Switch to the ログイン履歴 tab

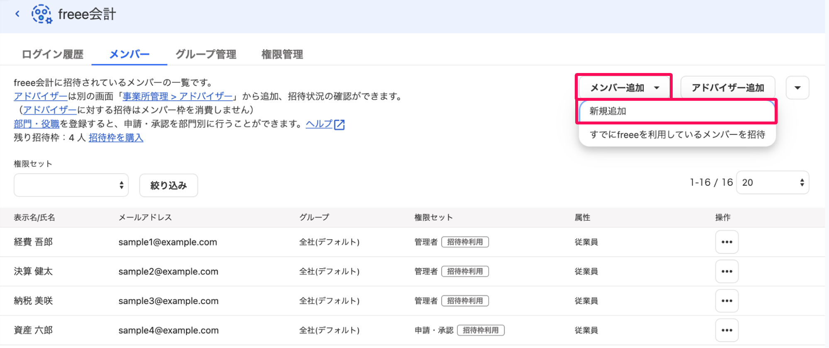(x=53, y=54)
